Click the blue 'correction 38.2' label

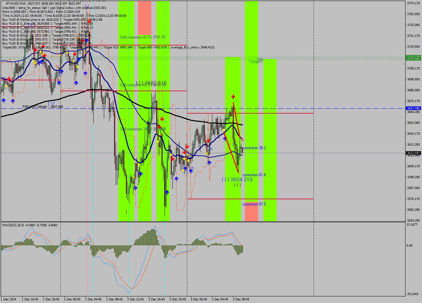pos(254,148)
